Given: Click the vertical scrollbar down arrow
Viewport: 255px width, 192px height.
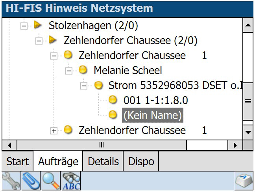Looking at the screenshot, I should pyautogui.click(x=248, y=130).
